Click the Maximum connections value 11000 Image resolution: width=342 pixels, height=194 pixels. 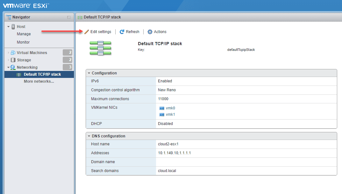click(162, 99)
